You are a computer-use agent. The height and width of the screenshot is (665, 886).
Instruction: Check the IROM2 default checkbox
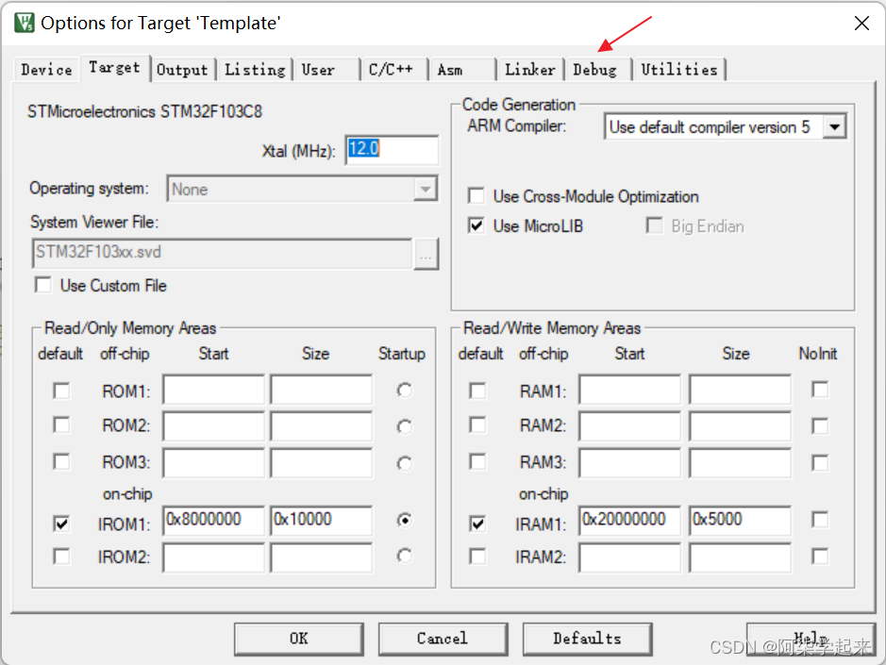pos(61,557)
